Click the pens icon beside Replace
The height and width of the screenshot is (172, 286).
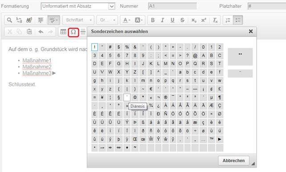pos(29,20)
